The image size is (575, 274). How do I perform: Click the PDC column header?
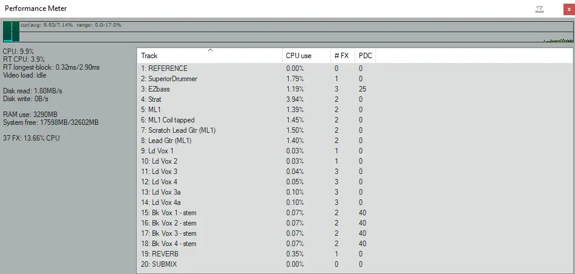coord(365,55)
